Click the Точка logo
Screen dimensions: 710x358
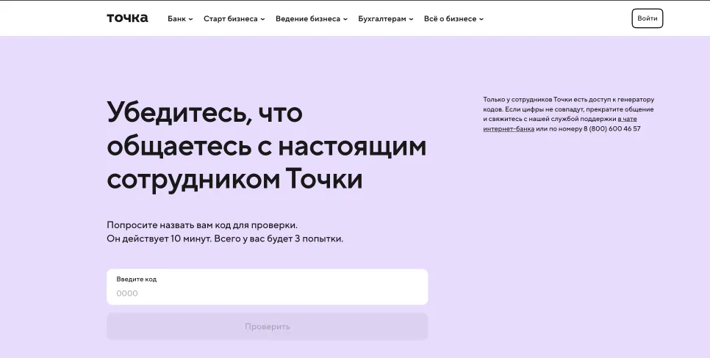[127, 18]
